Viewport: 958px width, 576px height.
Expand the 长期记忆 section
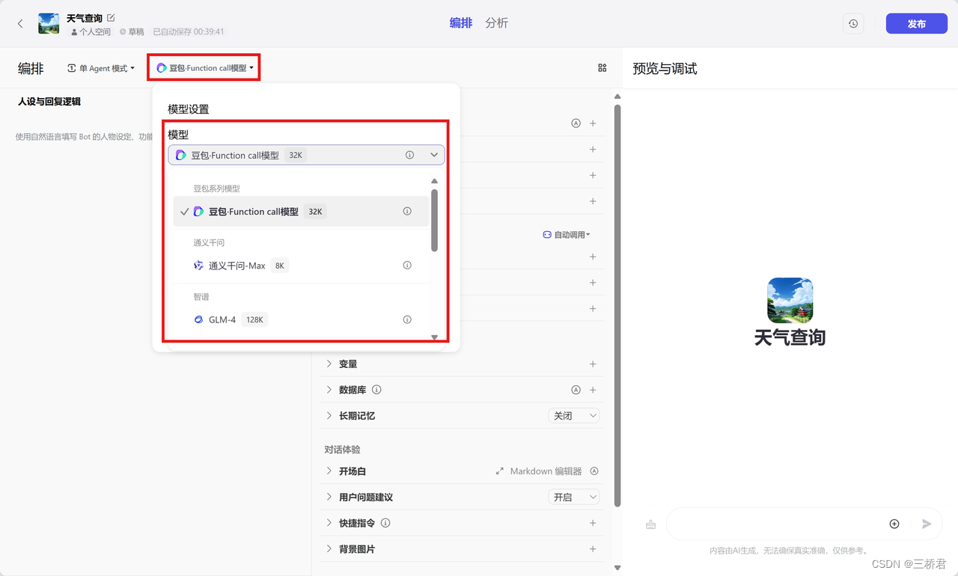coord(329,416)
